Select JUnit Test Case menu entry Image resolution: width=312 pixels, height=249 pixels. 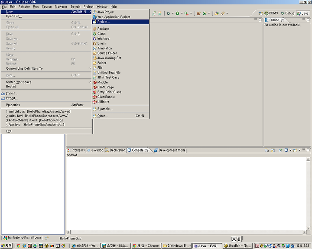(120, 78)
